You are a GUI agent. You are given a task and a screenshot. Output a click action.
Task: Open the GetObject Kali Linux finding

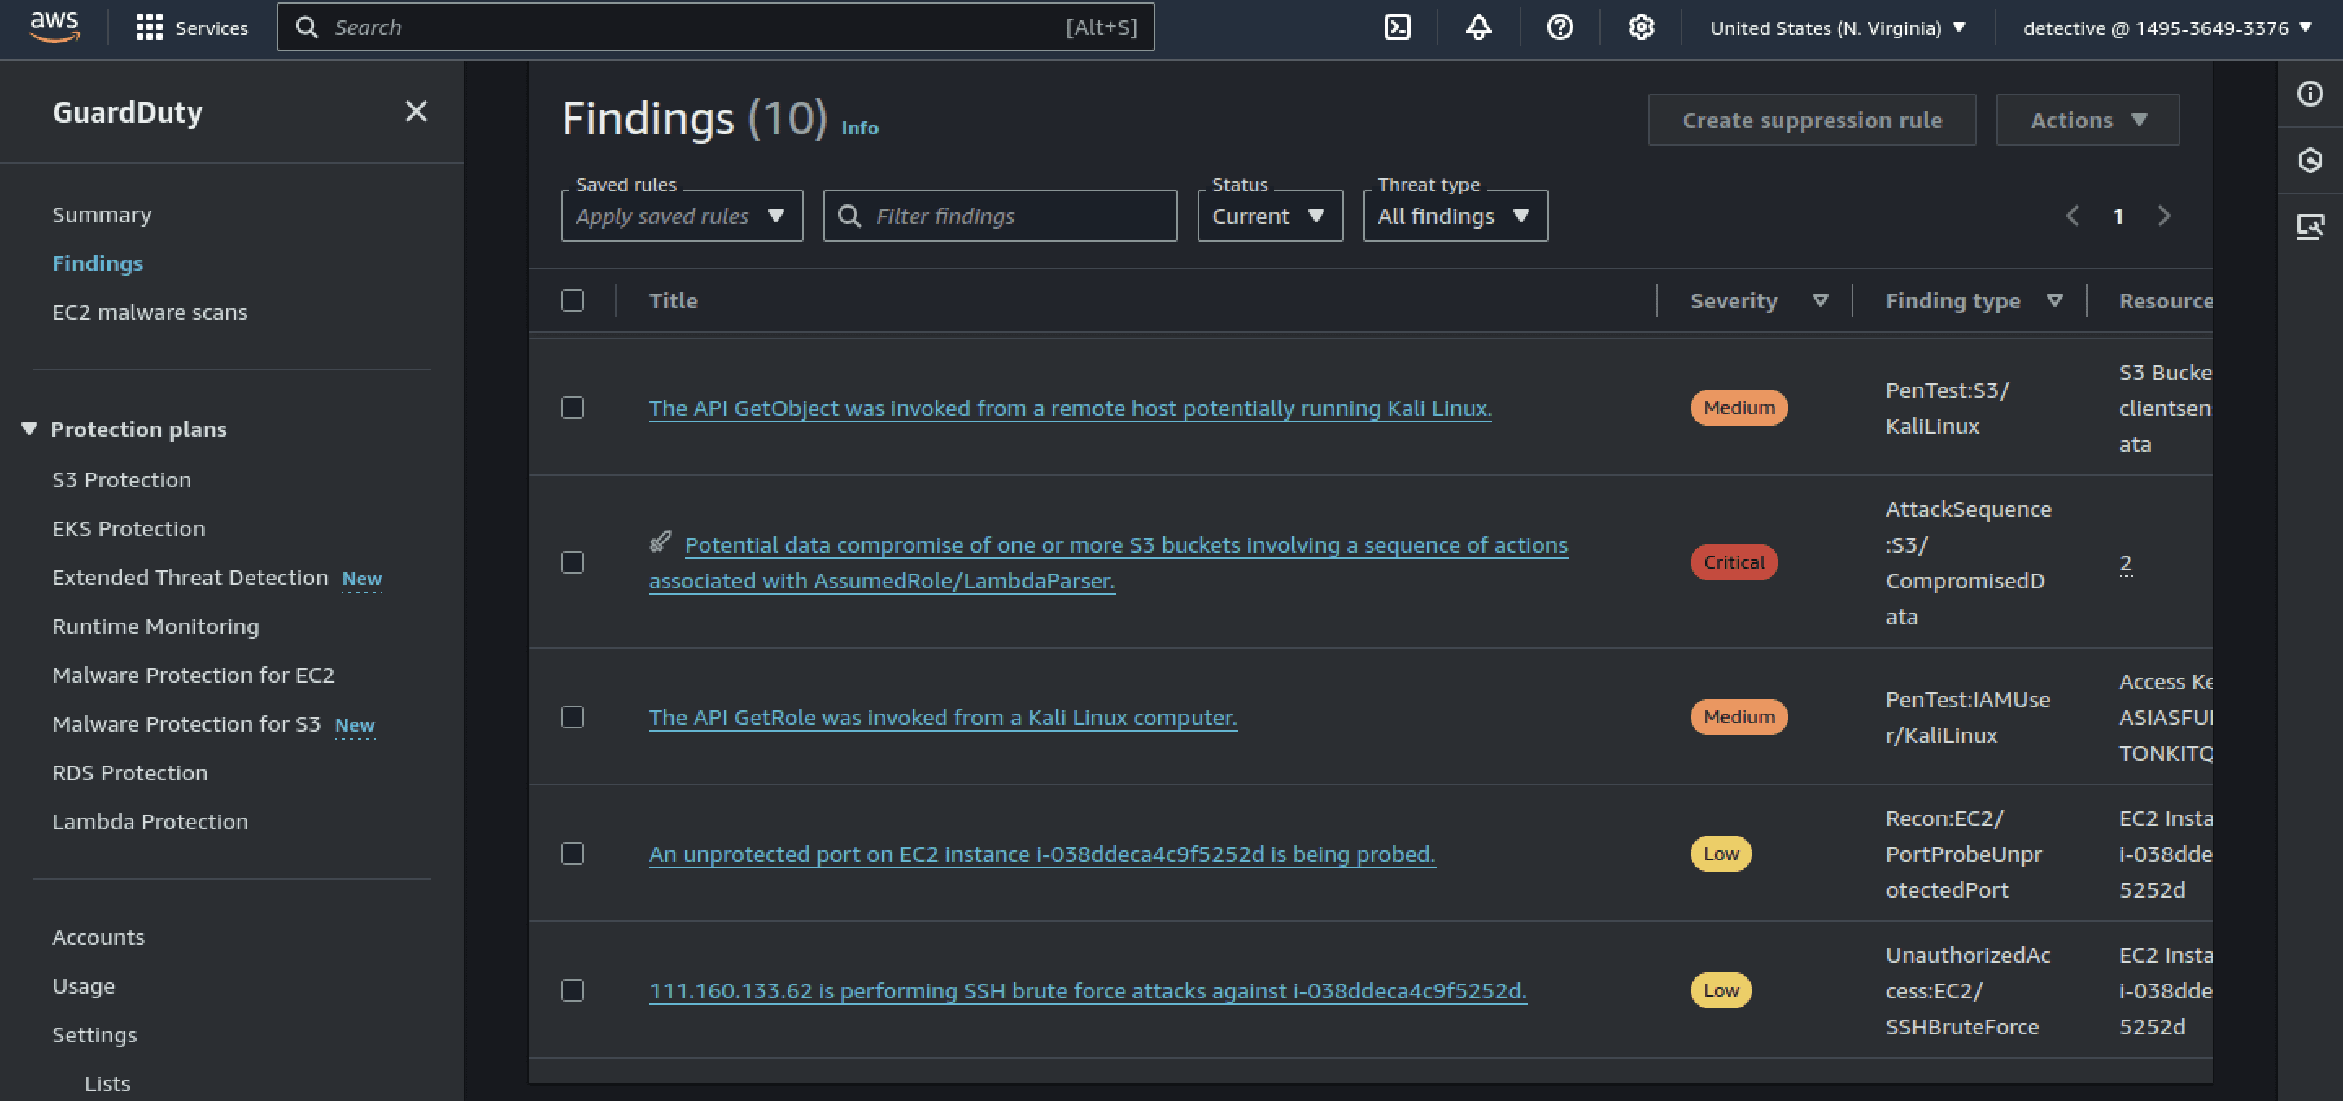pyautogui.click(x=1070, y=408)
